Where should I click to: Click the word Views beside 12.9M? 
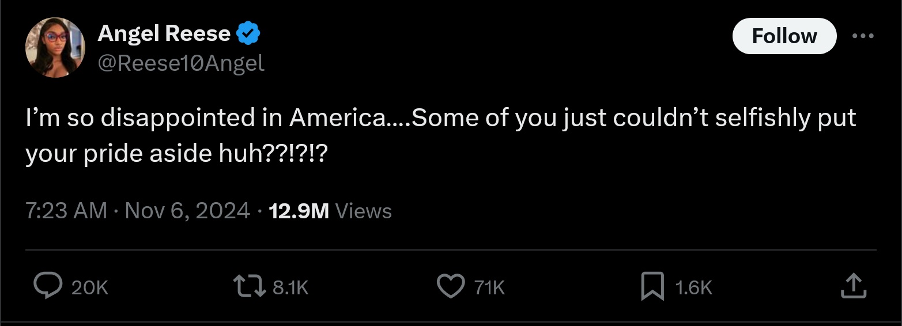click(363, 211)
